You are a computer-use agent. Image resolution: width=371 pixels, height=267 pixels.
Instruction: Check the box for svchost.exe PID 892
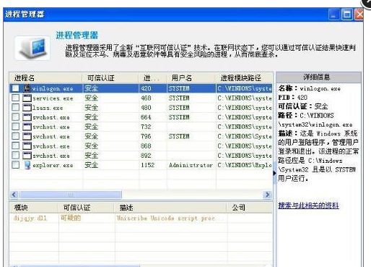click(x=16, y=156)
